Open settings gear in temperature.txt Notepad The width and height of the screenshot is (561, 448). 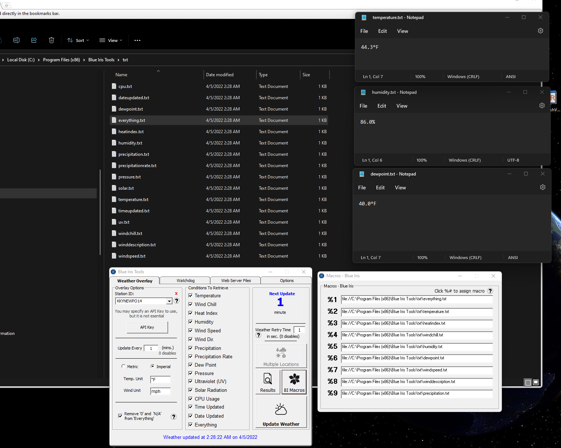pos(541,31)
